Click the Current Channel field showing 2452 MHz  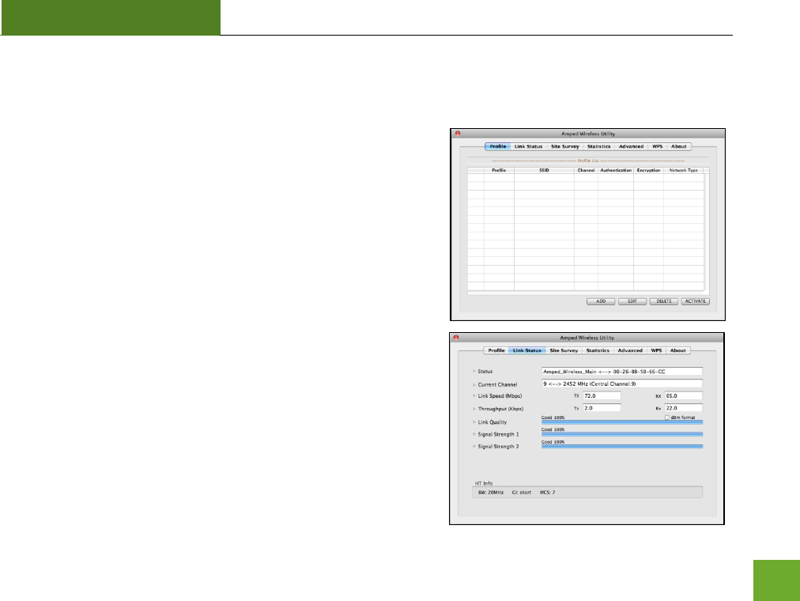tap(622, 384)
